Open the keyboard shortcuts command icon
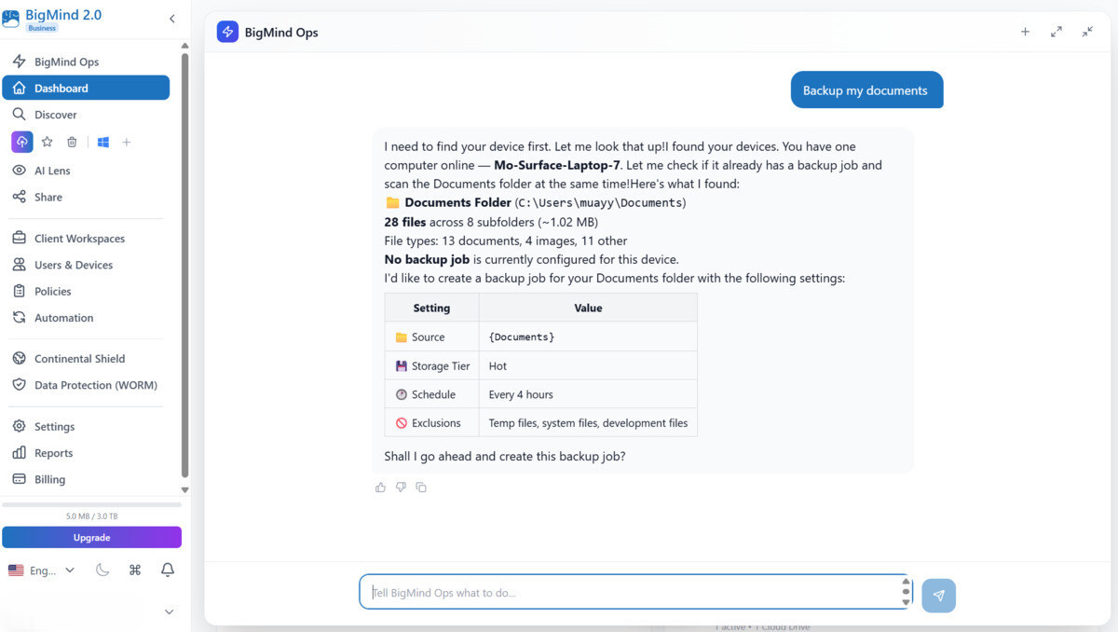 tap(135, 570)
